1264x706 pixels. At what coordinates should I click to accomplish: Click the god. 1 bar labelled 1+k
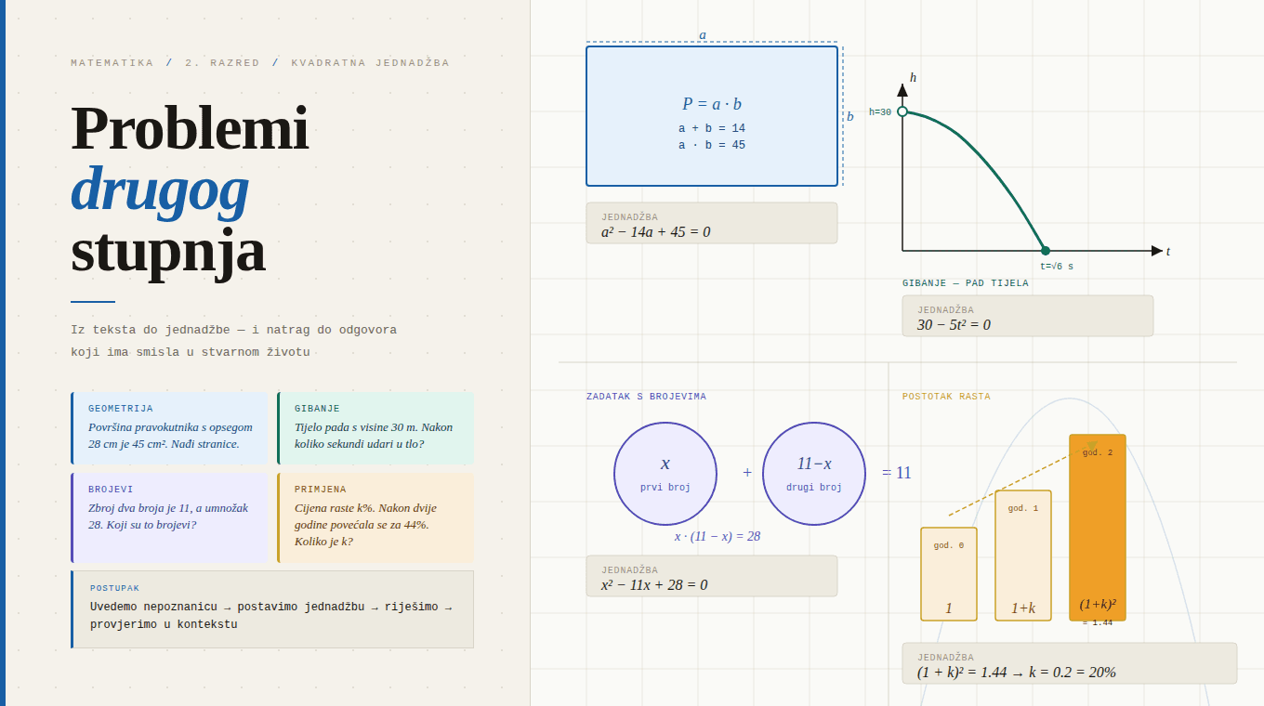[x=1023, y=556]
